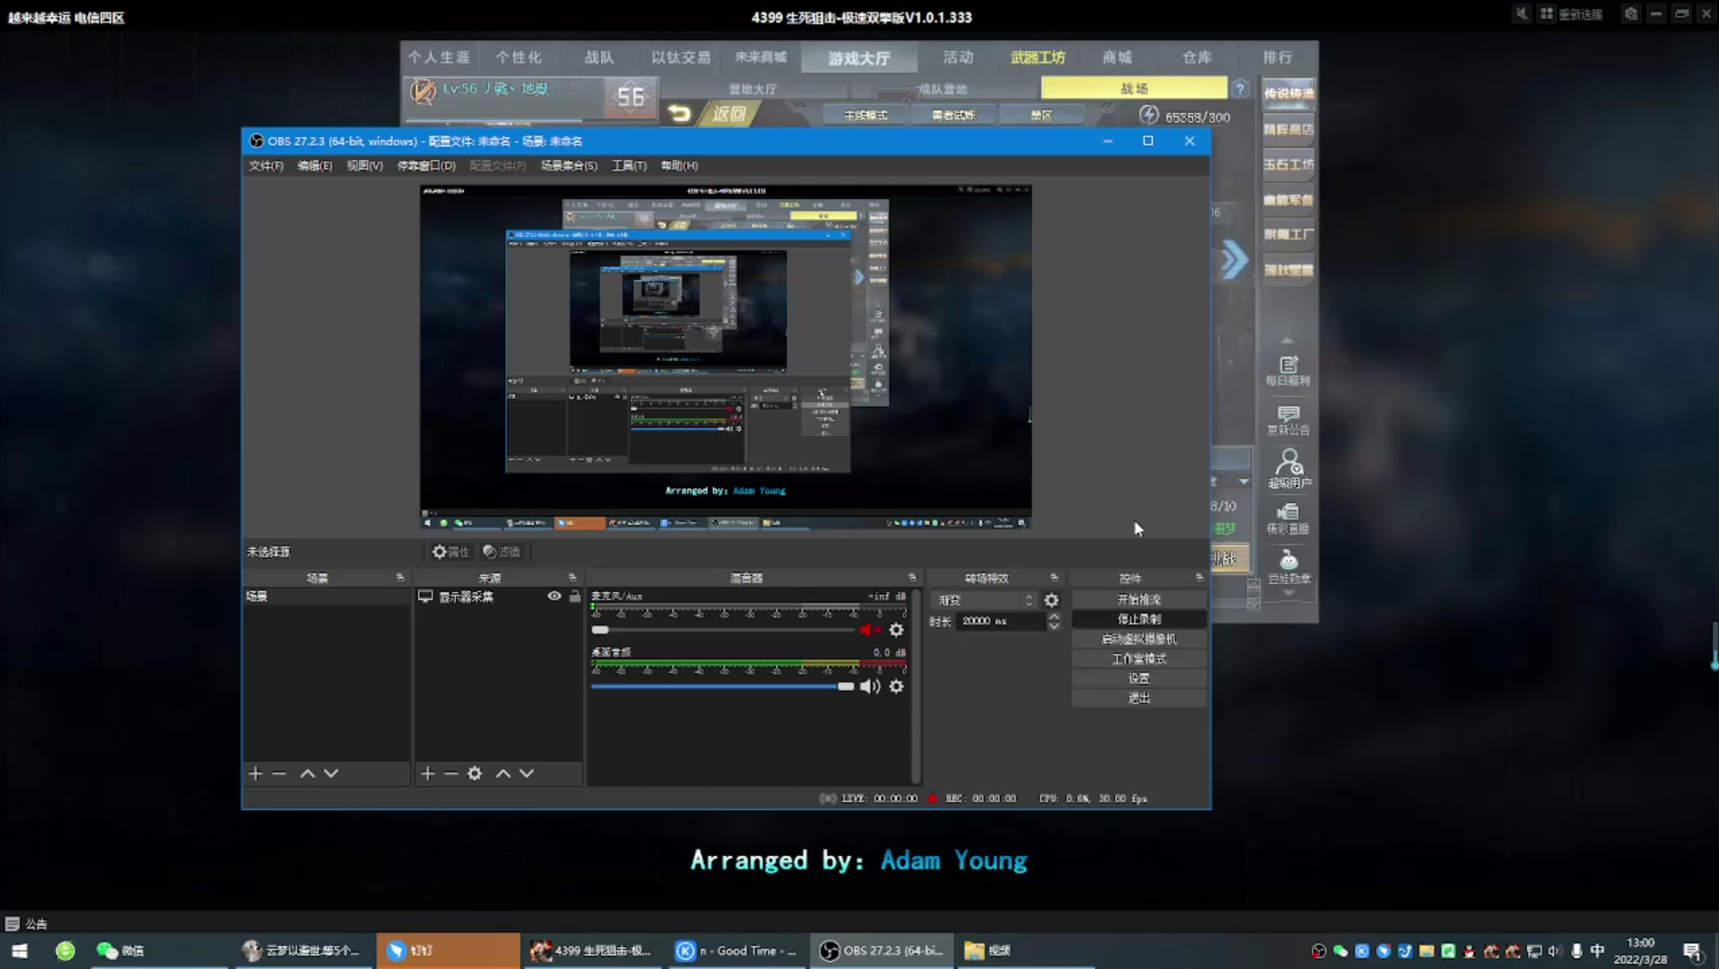Pop out the 控件 dock panel

coord(1200,577)
